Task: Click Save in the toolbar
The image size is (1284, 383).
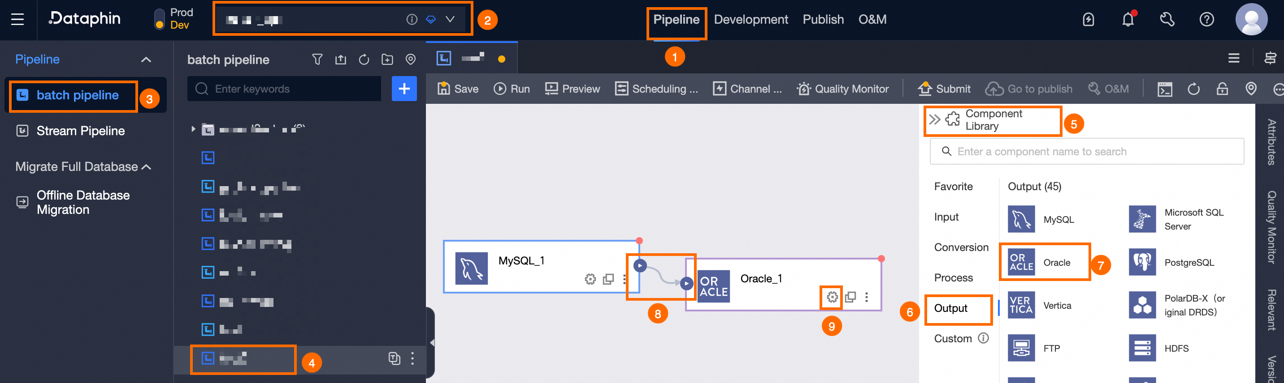Action: point(458,89)
